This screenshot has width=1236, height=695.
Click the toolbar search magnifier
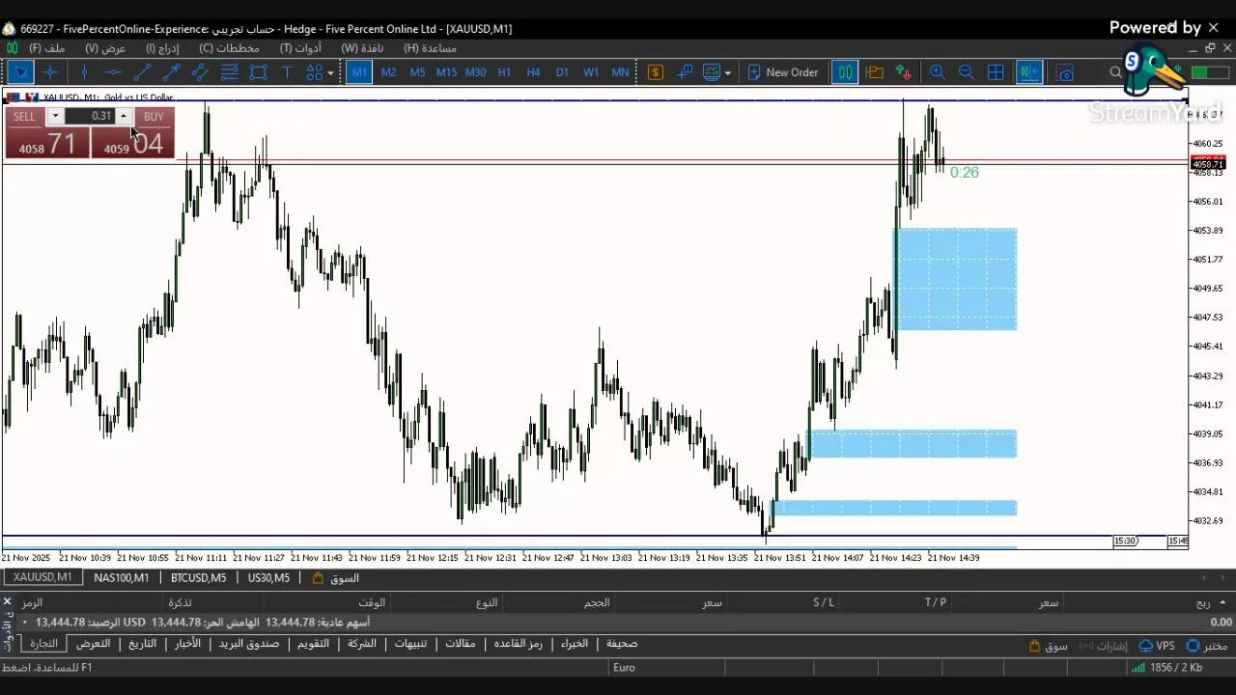tap(1116, 72)
